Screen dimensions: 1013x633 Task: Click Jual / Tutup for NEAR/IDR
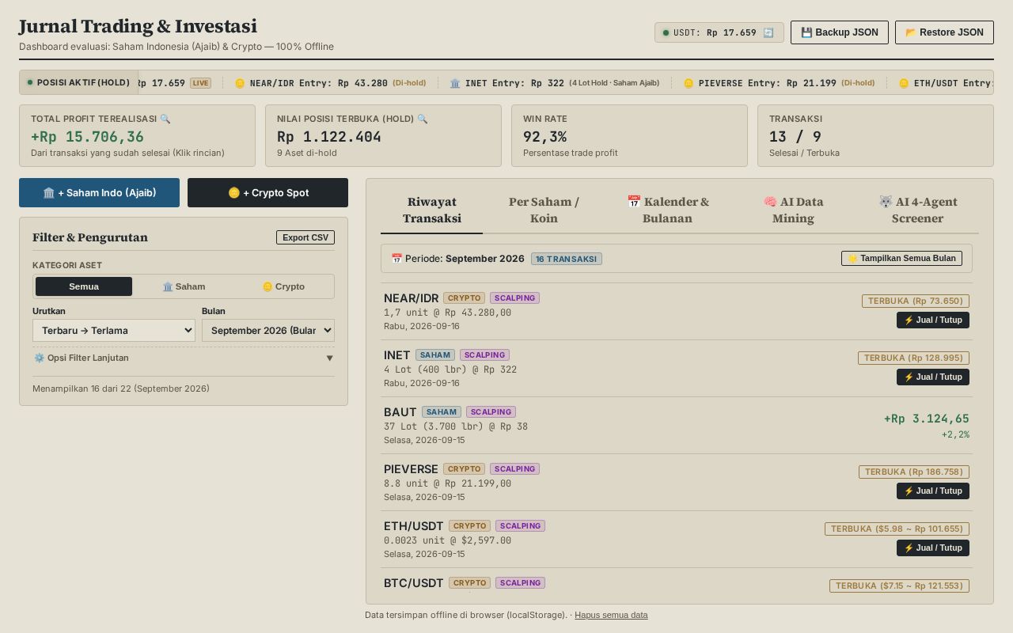coord(933,320)
